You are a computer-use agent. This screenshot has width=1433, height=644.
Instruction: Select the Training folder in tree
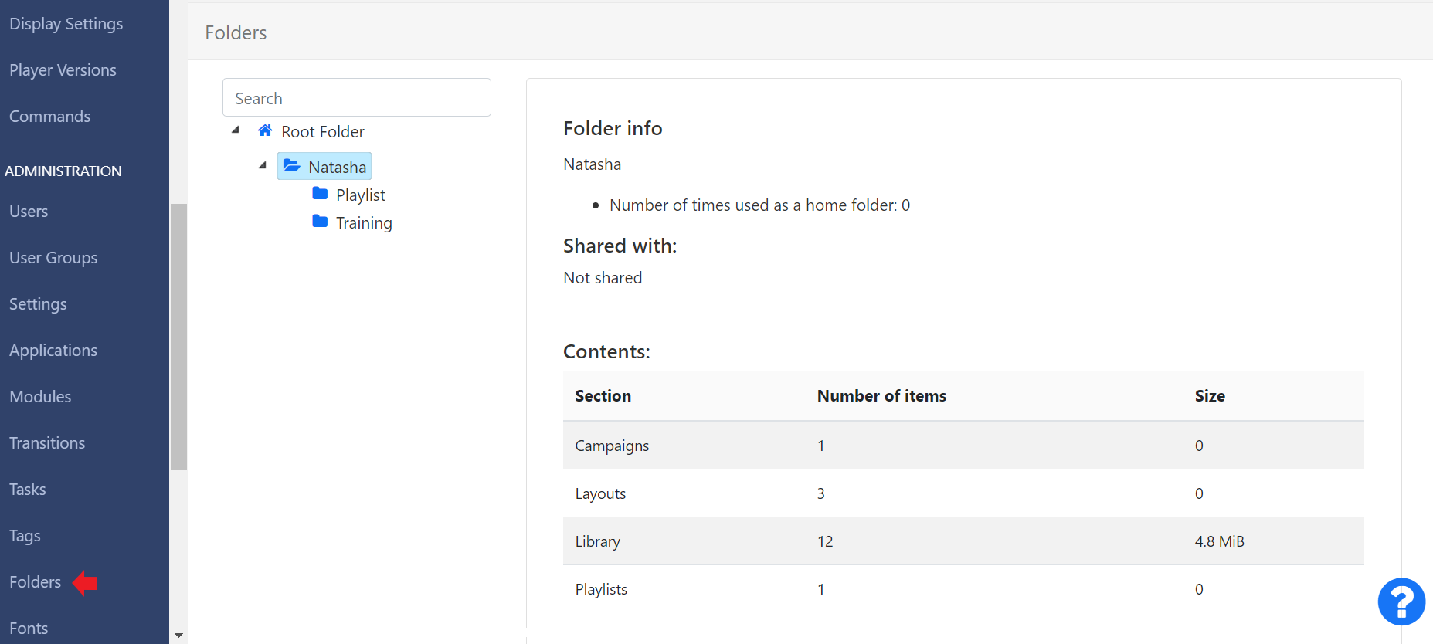[364, 223]
